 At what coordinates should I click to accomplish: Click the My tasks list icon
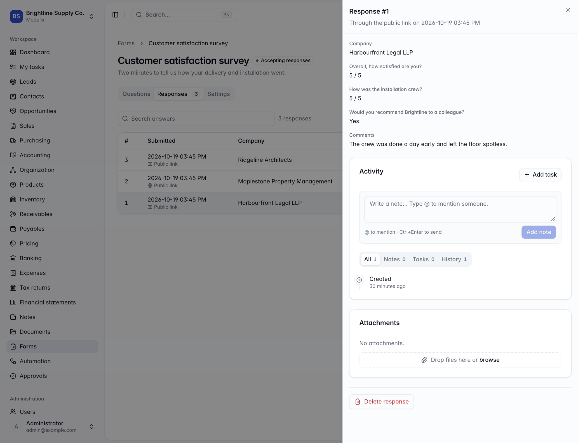pos(13,67)
